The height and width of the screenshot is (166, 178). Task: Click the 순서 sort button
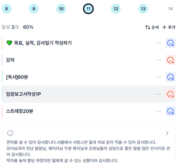point(152,27)
